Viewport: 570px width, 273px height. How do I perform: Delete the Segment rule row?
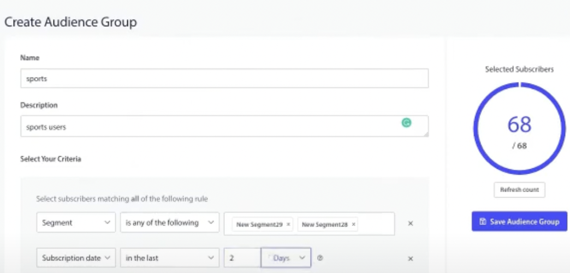[x=411, y=223]
